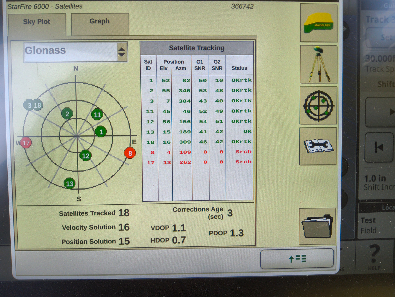Click the satellite tracking crosshair icon
Screen dimensions: 395x297
(318, 105)
